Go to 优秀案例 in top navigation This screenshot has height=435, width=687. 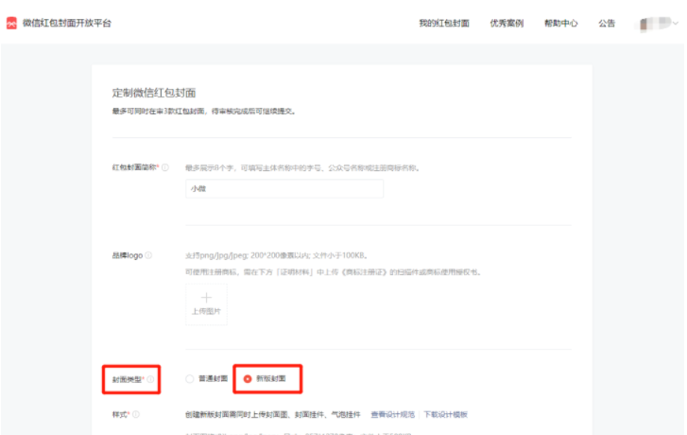[507, 23]
